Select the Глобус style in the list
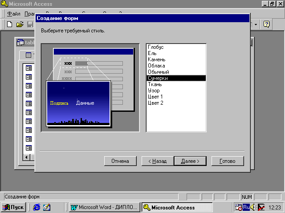Viewport: 285px width, 213px height. (x=156, y=47)
